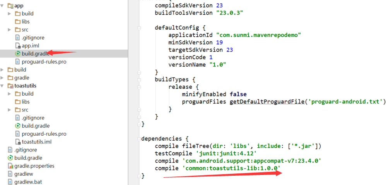Click the gradle.properties file icon
Image resolution: width=386 pixels, height=185 pixels.
(10, 166)
